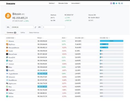
Task: Click the digitra.com exchange icon
Action: (7, 83)
